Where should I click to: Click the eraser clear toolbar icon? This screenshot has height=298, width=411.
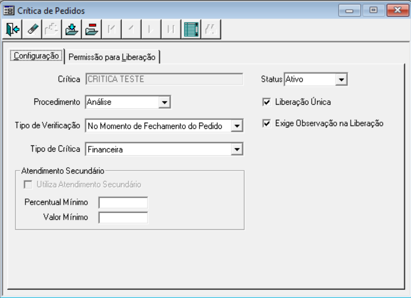click(32, 29)
